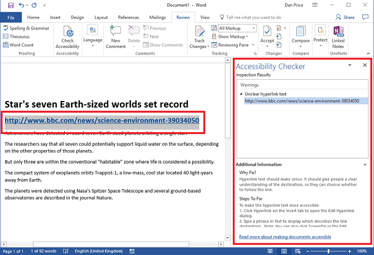Click the Reject change icon
Image resolution: width=374 pixels, height=255 pixels.
[279, 28]
